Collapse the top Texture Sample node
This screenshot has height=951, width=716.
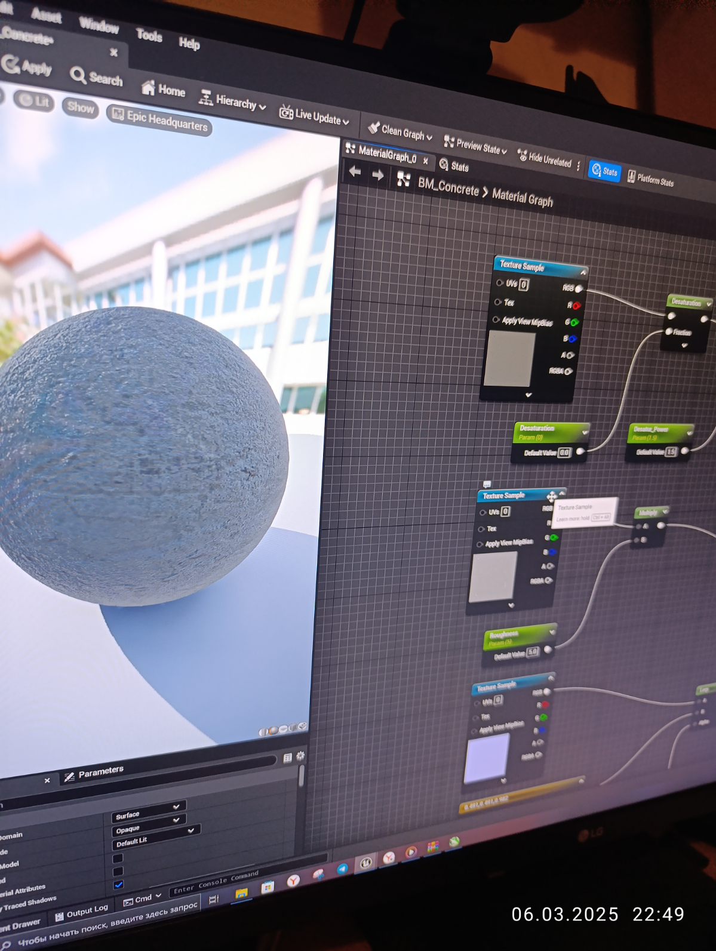click(x=583, y=272)
